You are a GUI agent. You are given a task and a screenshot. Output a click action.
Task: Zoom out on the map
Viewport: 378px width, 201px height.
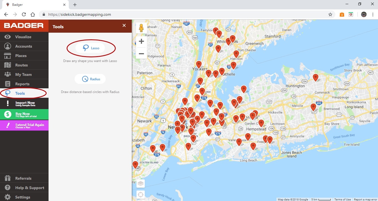pos(141,53)
